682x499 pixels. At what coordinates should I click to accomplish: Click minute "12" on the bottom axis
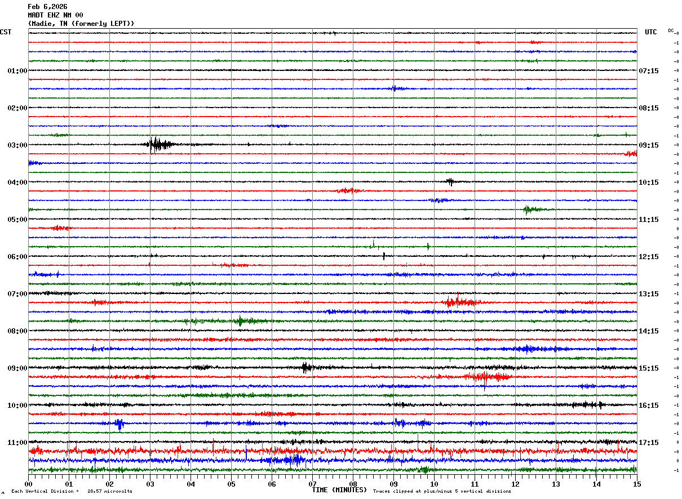point(515,484)
